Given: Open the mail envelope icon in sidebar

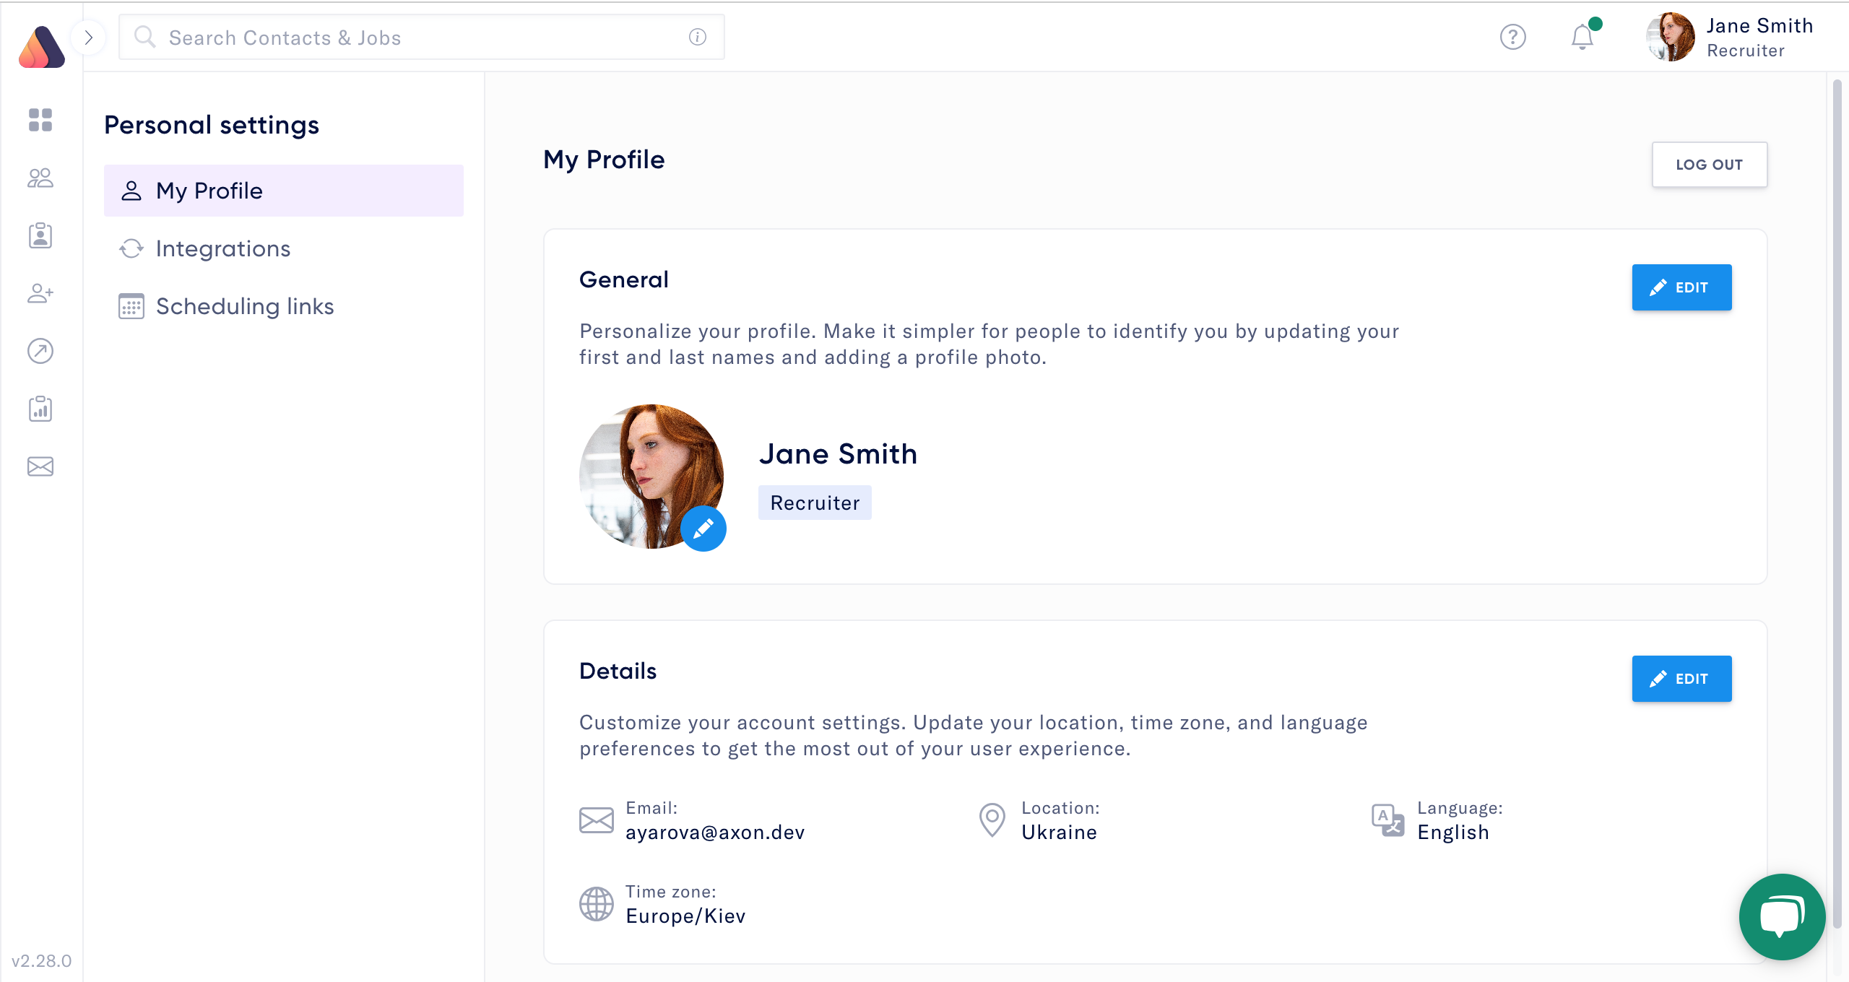Looking at the screenshot, I should (40, 466).
